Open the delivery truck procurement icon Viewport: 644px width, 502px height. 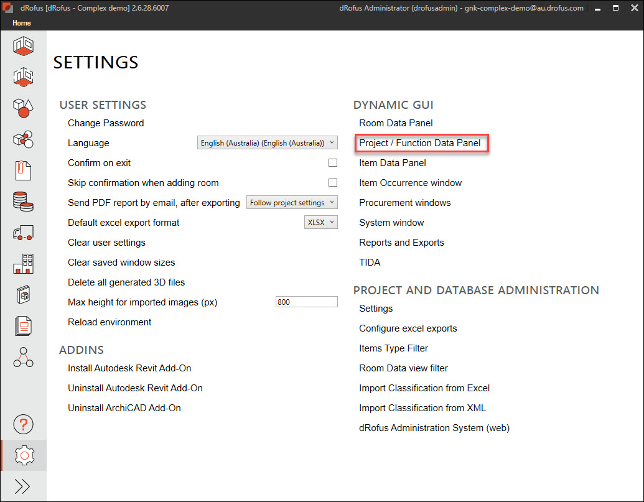point(23,233)
